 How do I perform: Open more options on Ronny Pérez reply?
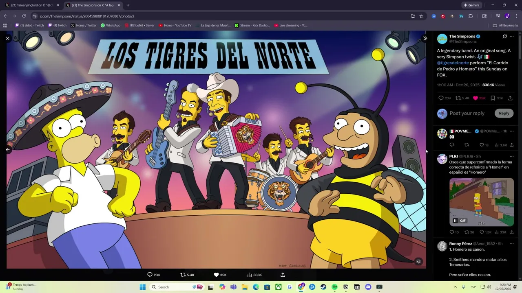click(512, 243)
